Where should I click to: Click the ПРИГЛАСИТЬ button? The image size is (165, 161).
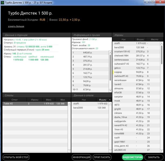coord(102,157)
